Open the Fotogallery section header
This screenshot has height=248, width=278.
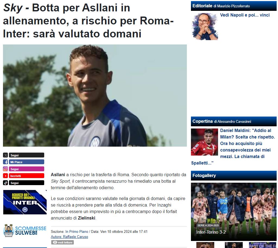(234, 176)
